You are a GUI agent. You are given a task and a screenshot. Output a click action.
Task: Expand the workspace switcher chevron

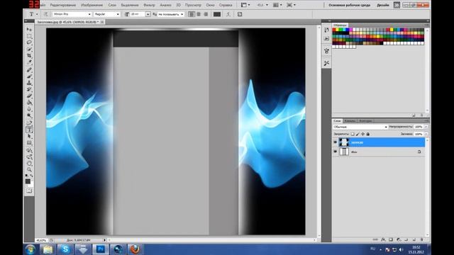pos(397,5)
